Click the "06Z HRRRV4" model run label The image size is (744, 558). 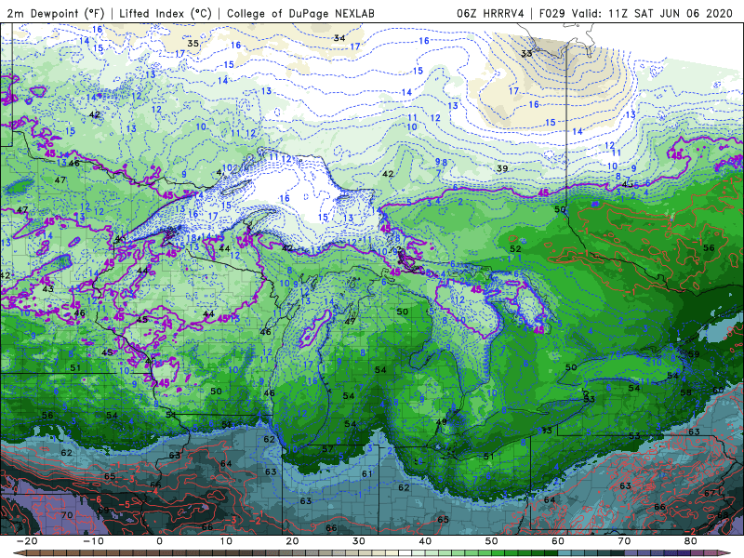pyautogui.click(x=490, y=13)
